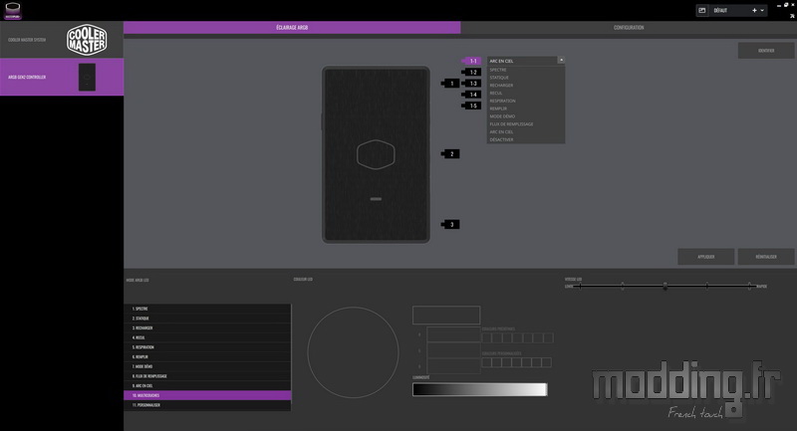Click the MasterPlus app icon in top-left corner
This screenshot has height=431, width=797.
coord(12,11)
